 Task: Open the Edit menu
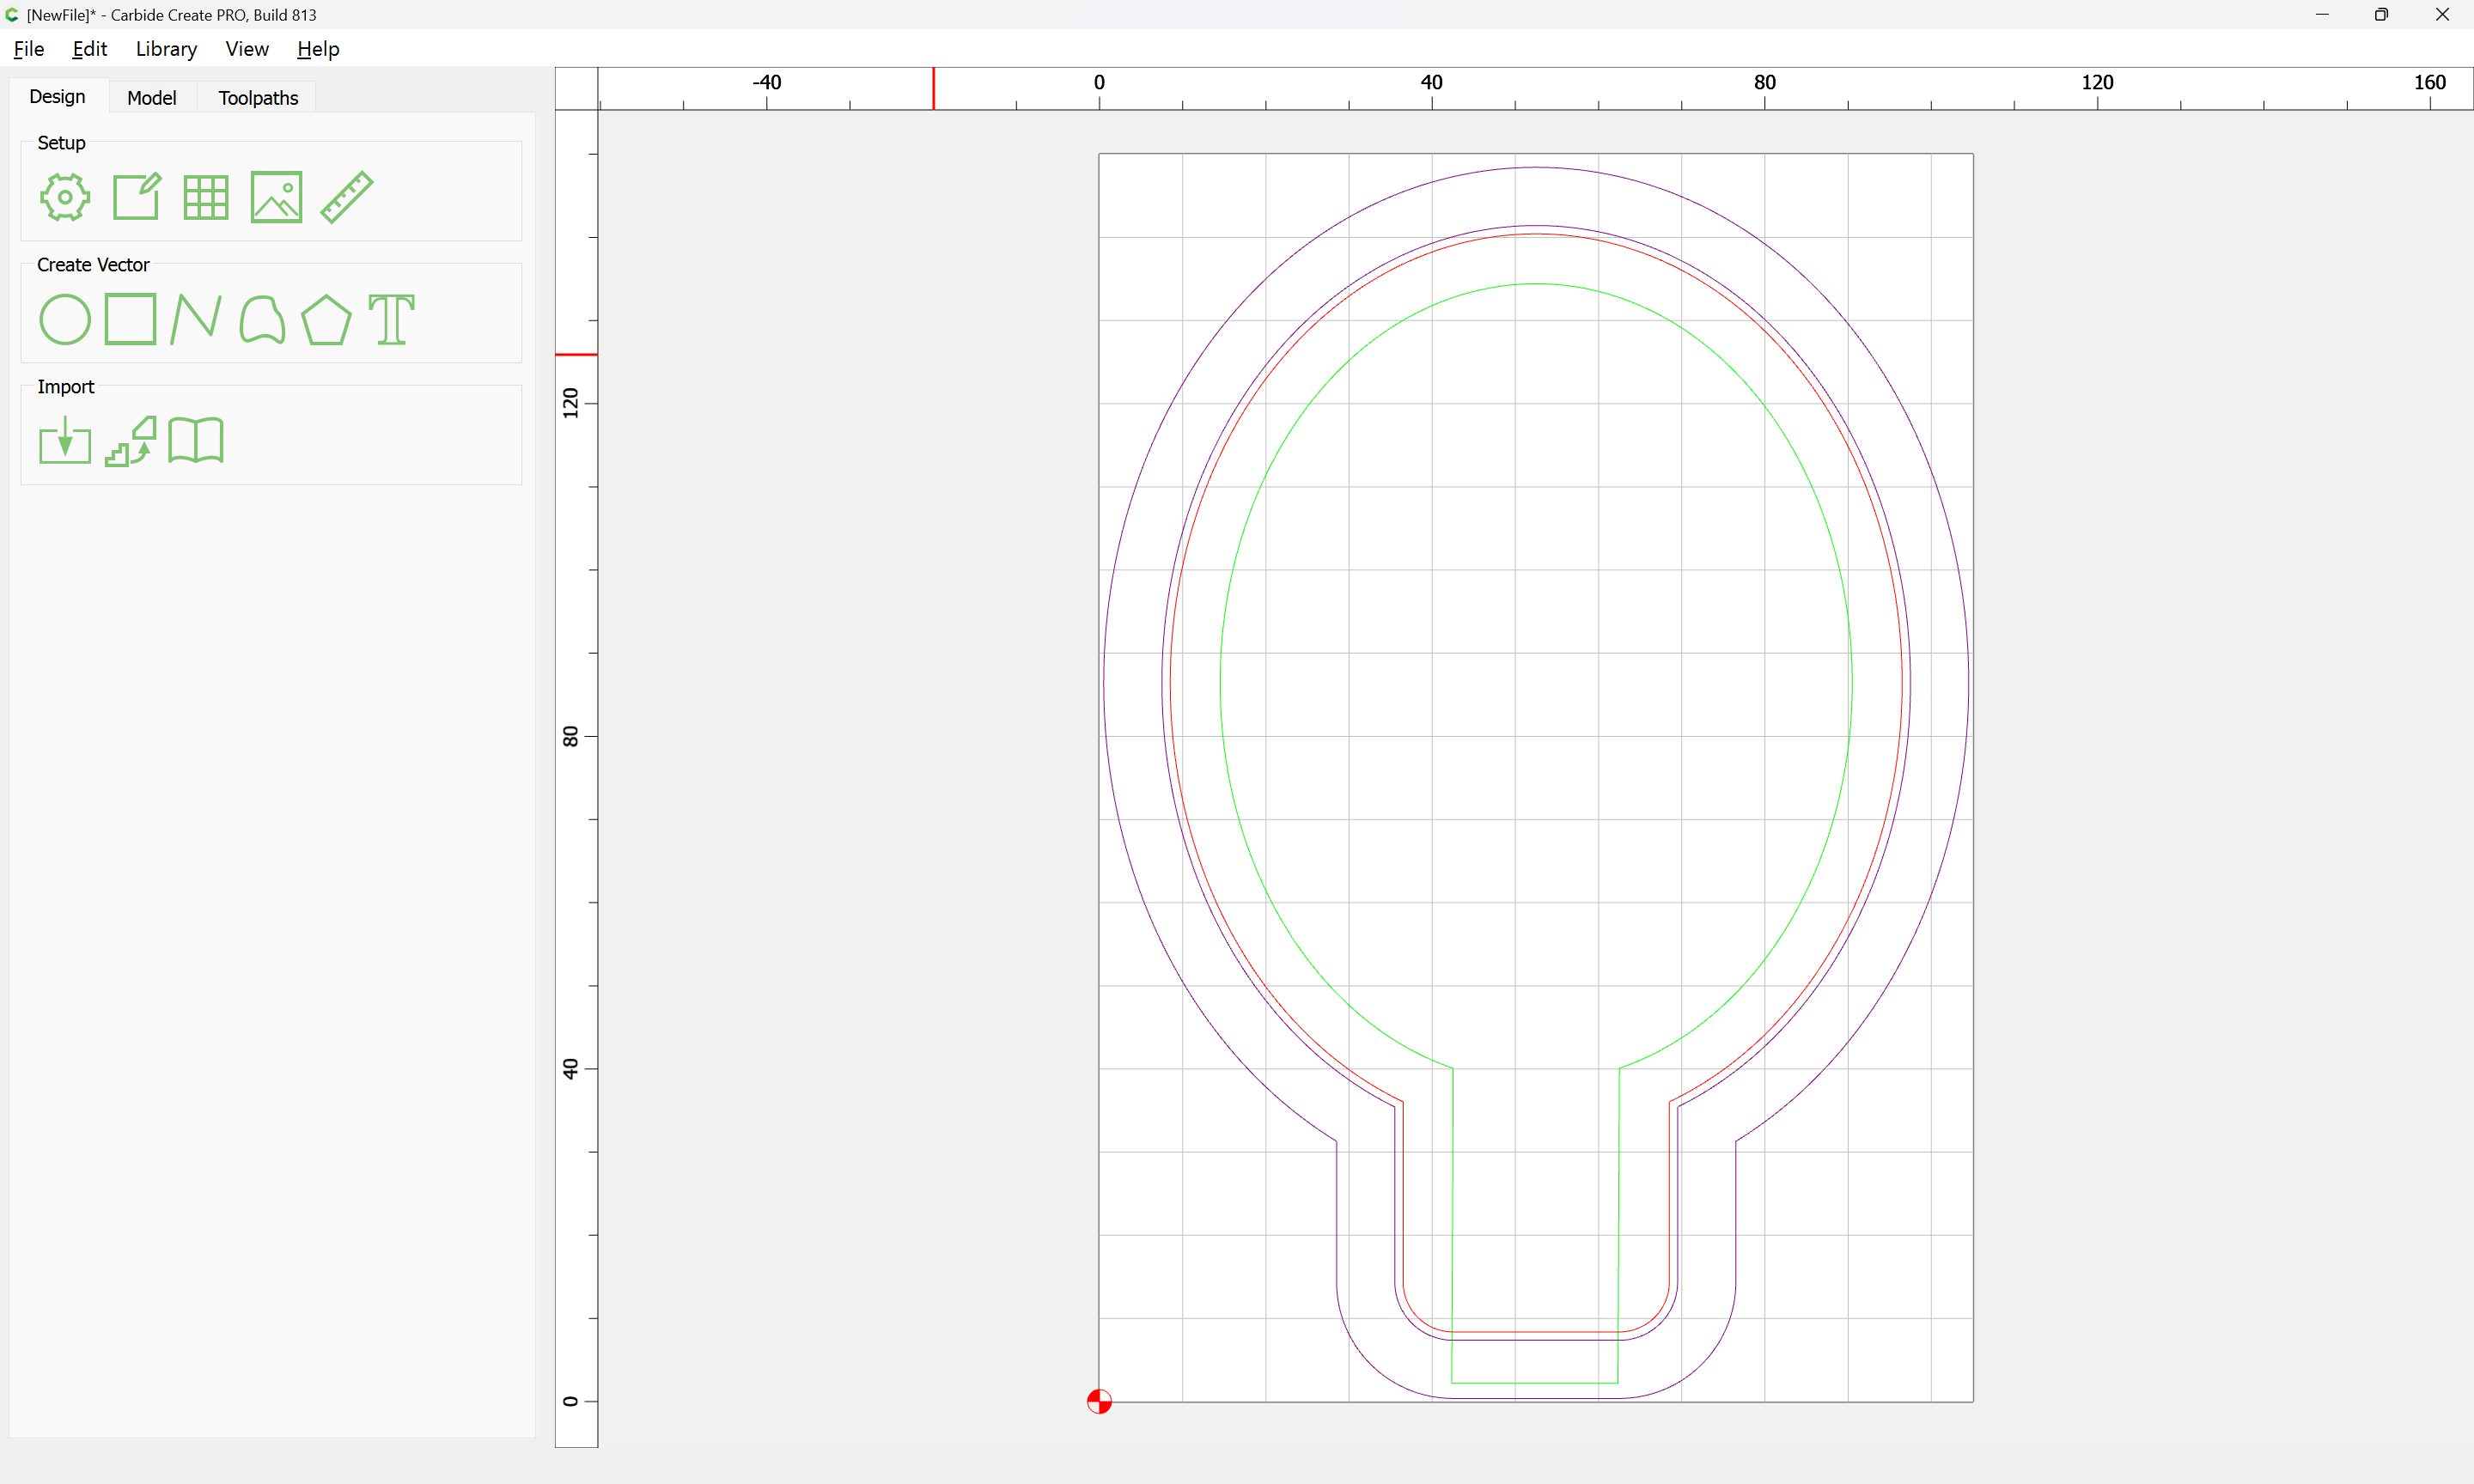[x=89, y=48]
